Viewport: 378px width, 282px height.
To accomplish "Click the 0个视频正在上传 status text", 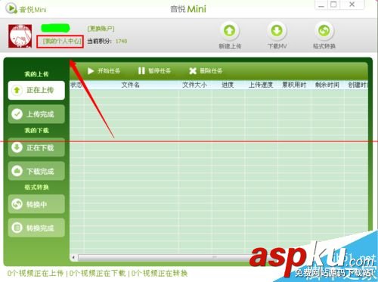I will point(36,274).
